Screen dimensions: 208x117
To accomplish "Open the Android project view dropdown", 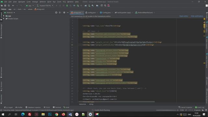I will coord(9,13).
